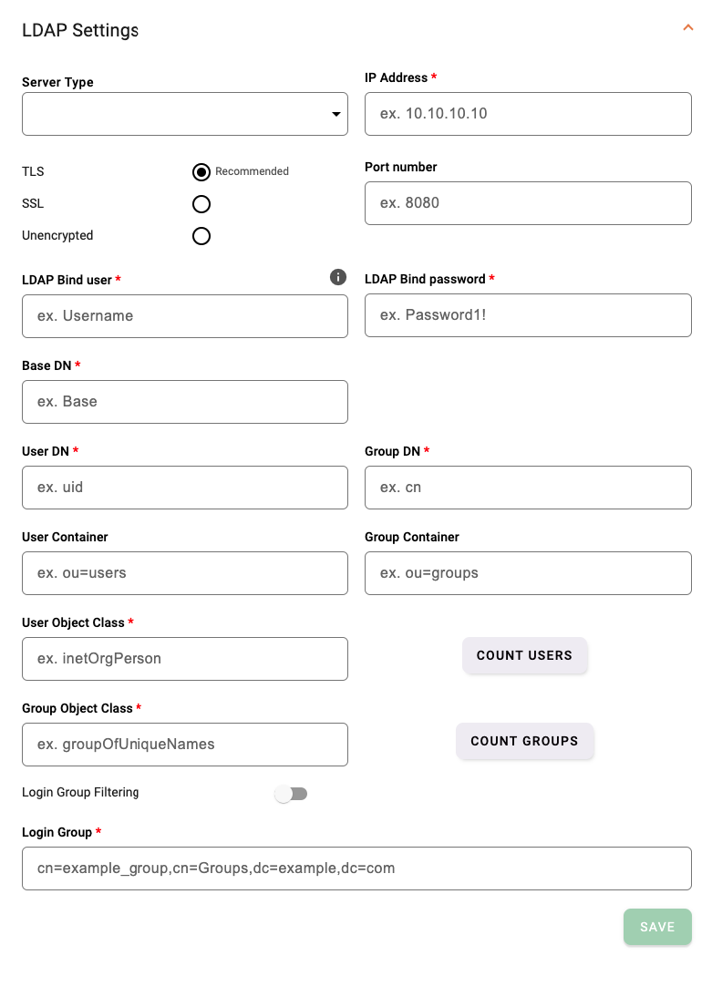
Task: Click the COUNT USERS button
Action: (x=525, y=655)
